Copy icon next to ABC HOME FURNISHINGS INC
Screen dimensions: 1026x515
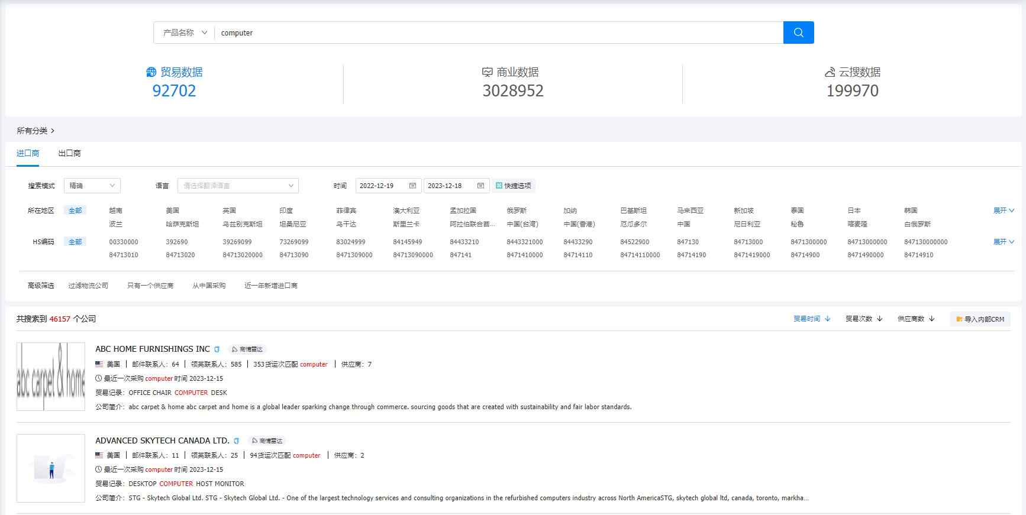coord(217,349)
